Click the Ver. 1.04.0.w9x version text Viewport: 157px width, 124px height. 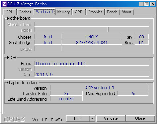pos(47,120)
